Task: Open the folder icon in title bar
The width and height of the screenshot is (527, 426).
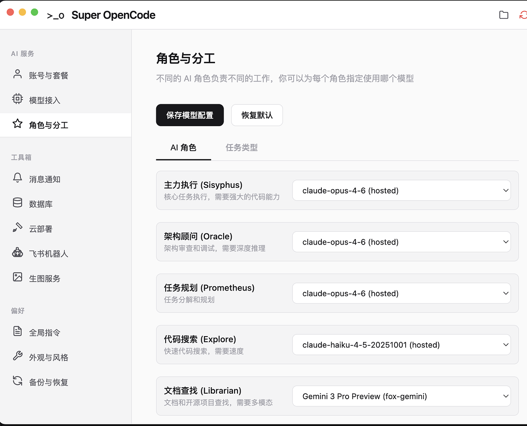Action: point(504,15)
